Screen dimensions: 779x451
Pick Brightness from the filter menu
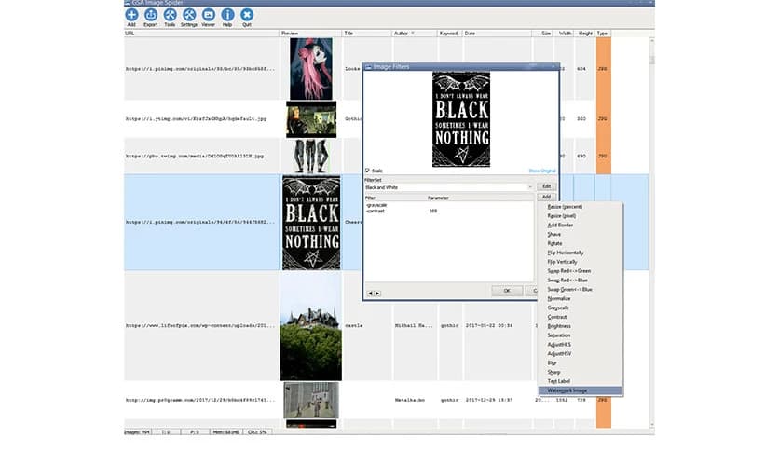pos(560,326)
